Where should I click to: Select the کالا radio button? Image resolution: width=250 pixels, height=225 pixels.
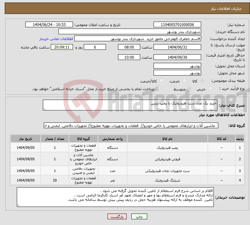[x=202, y=81]
